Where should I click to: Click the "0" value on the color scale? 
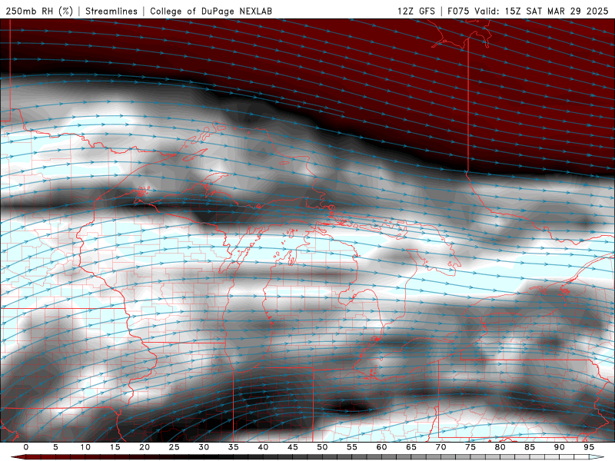coord(26,447)
